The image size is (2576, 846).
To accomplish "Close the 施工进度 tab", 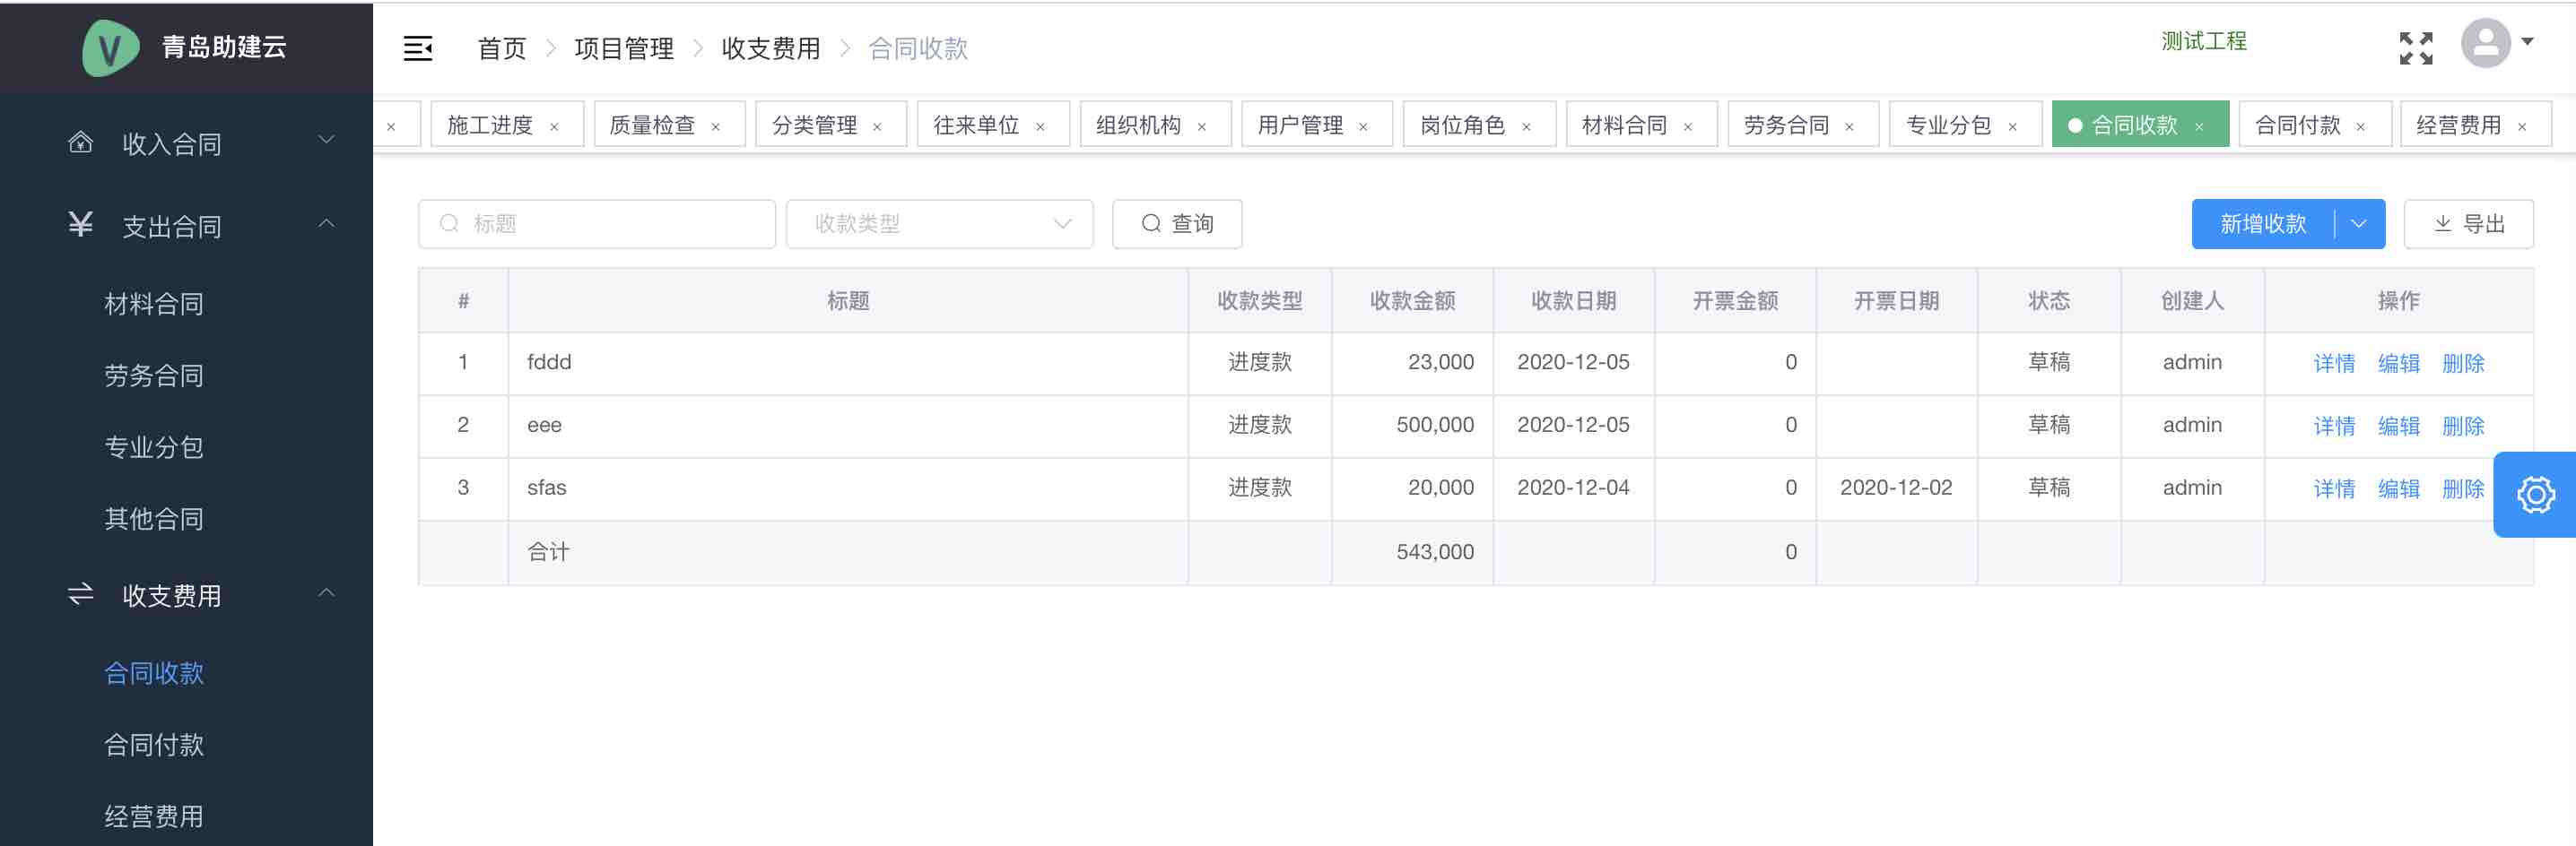I will pos(554,127).
